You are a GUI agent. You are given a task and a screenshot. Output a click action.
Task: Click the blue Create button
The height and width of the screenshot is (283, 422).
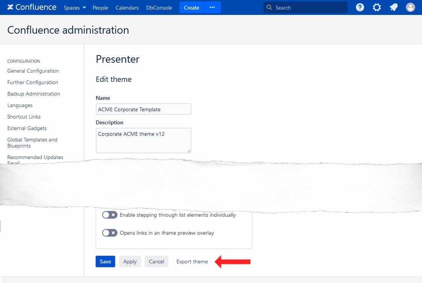tap(191, 8)
